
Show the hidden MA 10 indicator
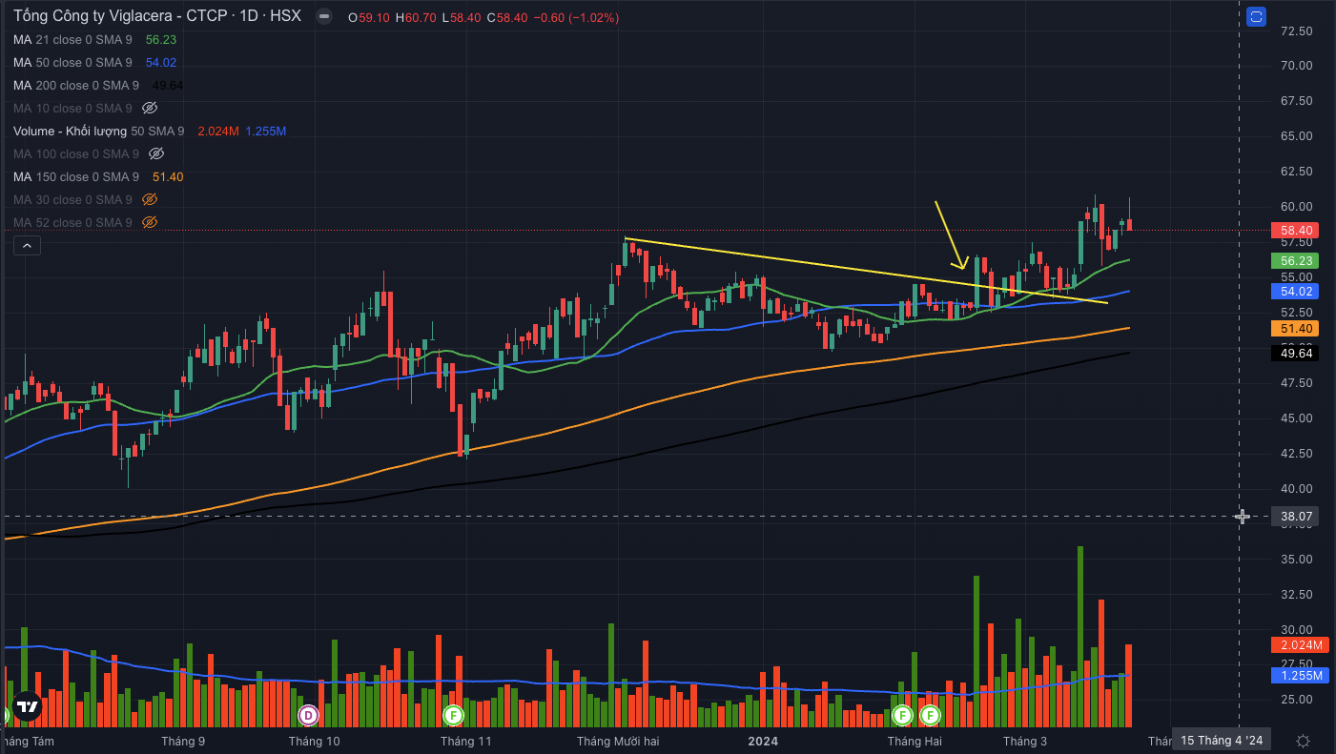point(150,108)
